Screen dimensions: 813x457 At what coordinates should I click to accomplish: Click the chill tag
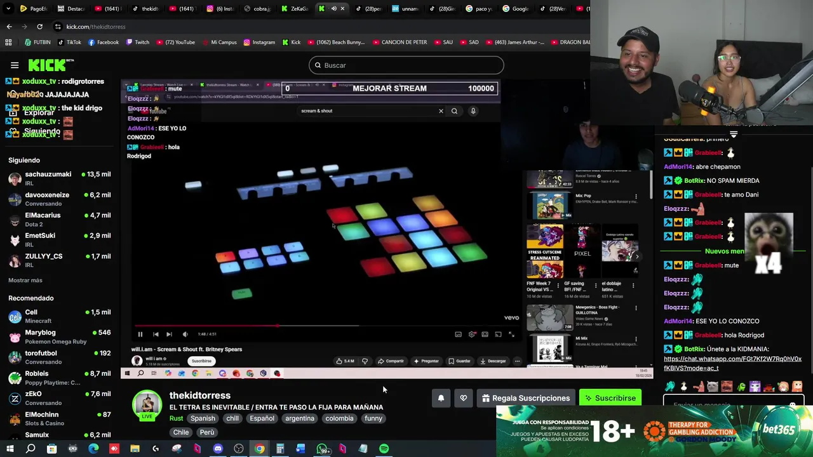232,418
